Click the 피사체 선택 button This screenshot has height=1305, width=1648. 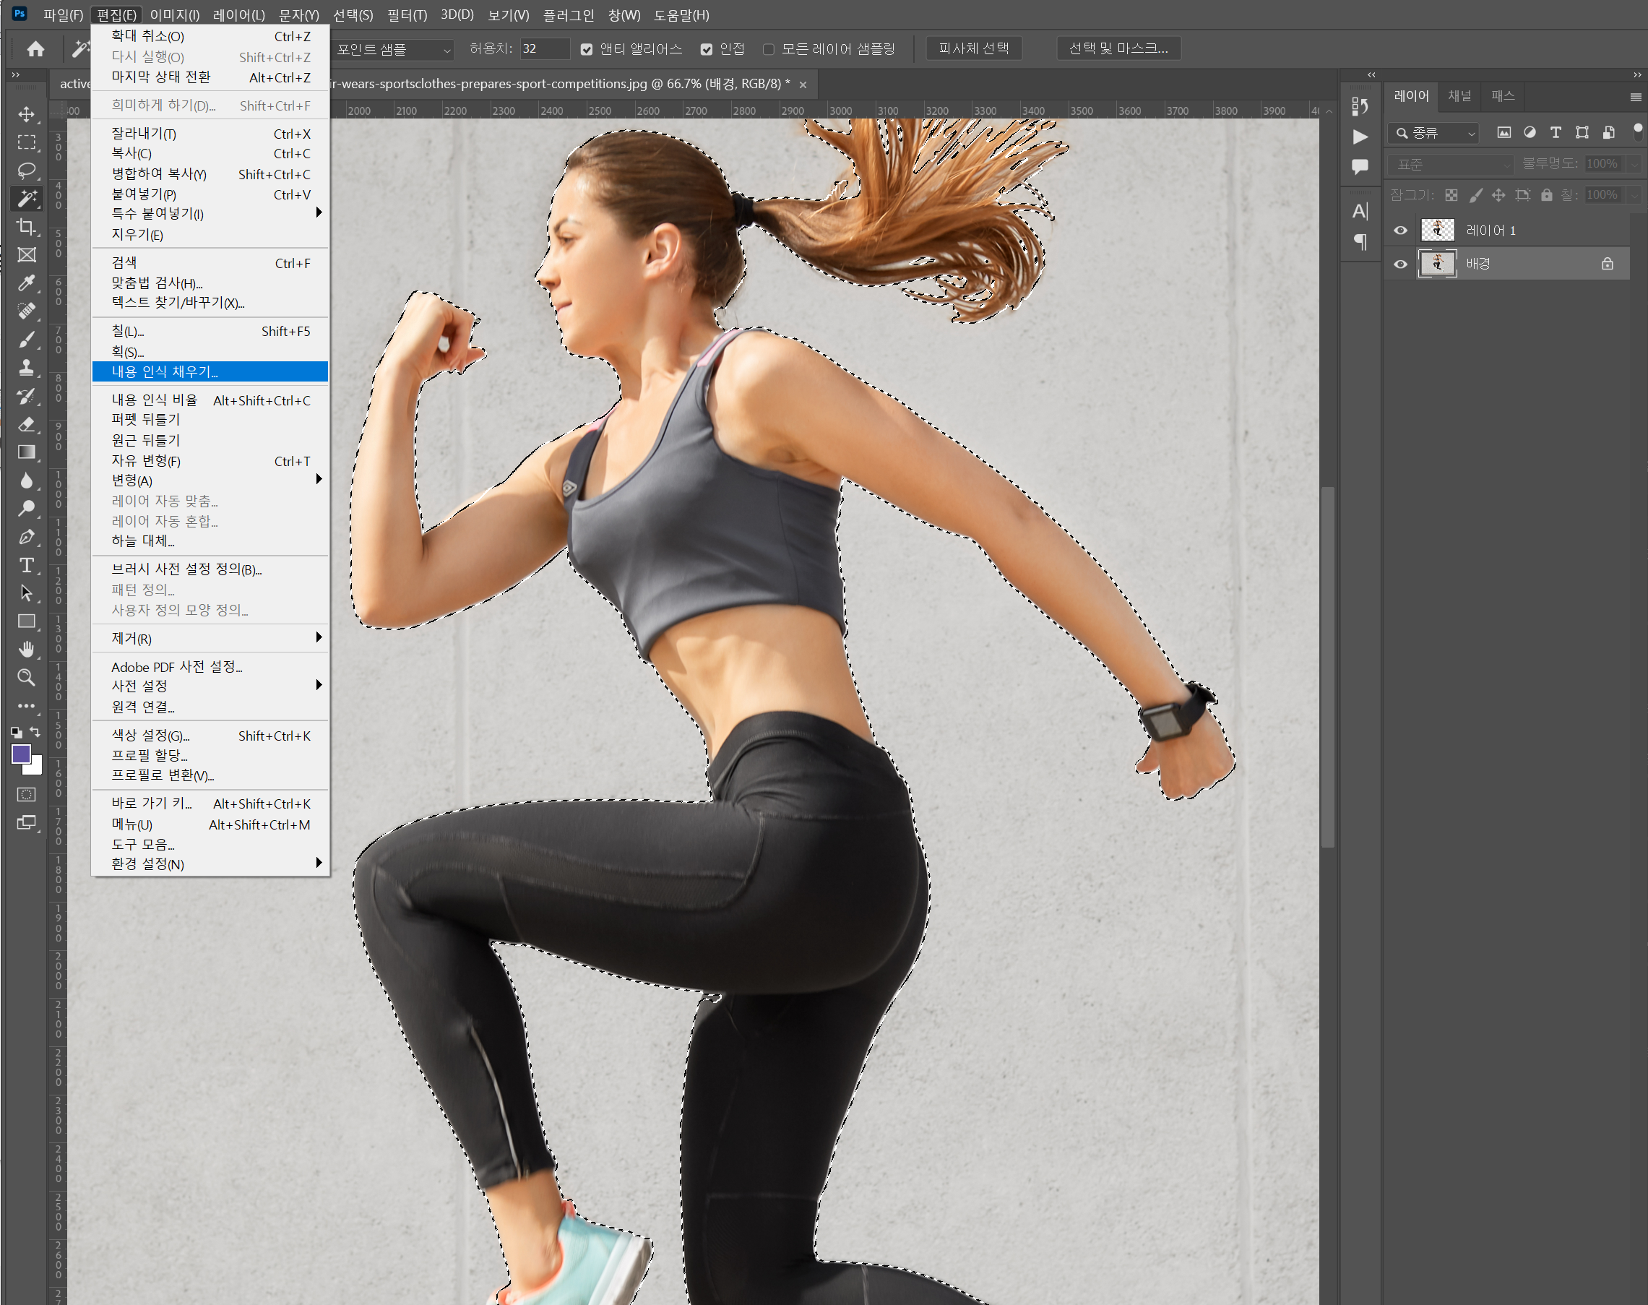click(x=973, y=48)
